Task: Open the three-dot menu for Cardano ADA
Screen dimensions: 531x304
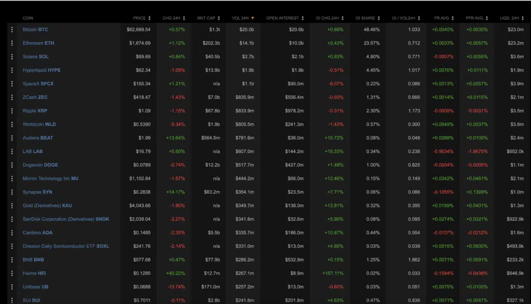Action: pos(12,233)
